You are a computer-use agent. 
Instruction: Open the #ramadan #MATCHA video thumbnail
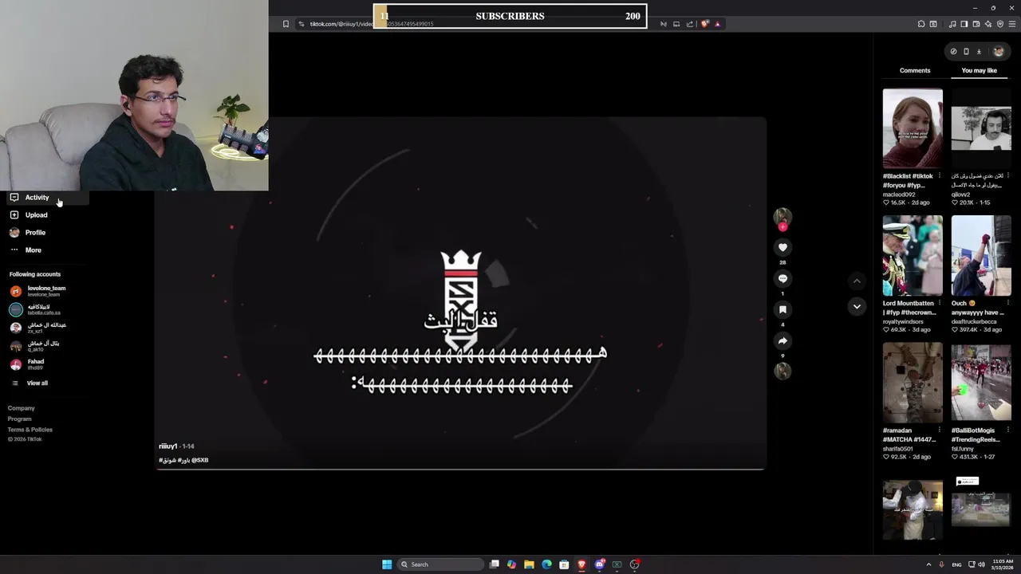[x=913, y=383]
